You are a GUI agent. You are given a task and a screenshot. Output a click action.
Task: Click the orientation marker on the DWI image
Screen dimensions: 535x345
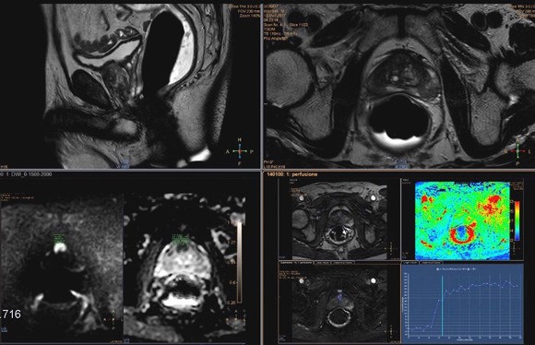pos(113,320)
